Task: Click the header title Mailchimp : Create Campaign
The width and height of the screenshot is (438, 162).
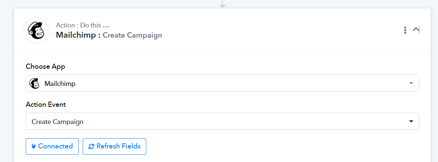Action: pyautogui.click(x=109, y=35)
